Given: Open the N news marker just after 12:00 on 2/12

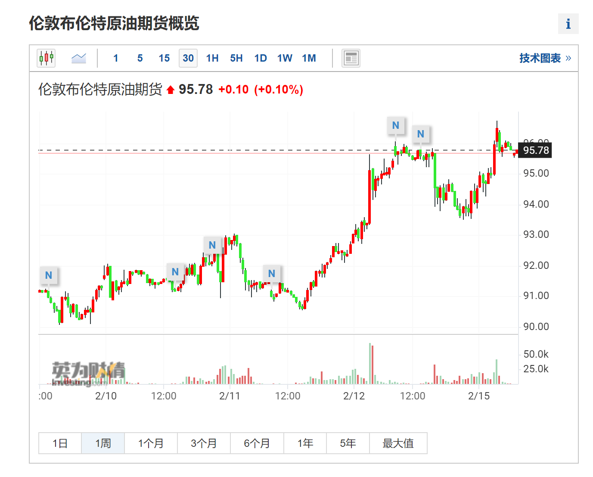Looking at the screenshot, I should 421,134.
